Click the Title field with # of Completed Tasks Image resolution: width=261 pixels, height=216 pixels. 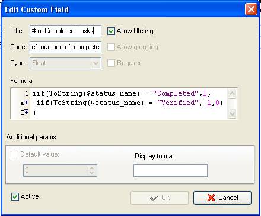[x=65, y=31]
